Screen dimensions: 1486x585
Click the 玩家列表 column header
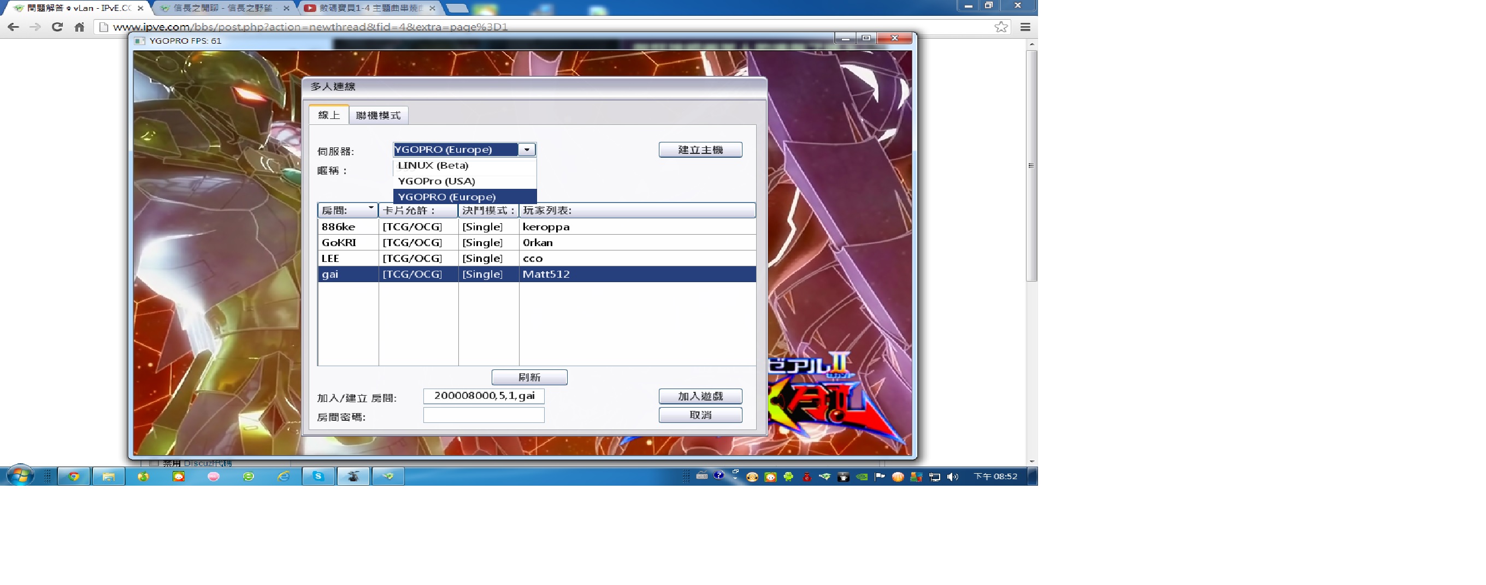pos(638,210)
